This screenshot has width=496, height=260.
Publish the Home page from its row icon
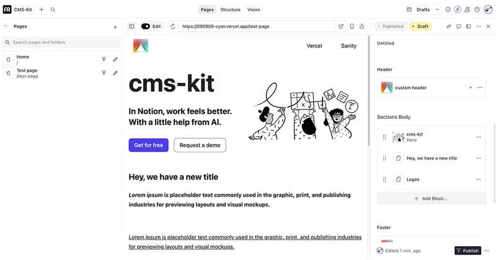pos(104,59)
